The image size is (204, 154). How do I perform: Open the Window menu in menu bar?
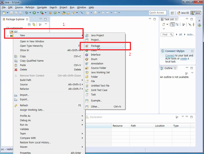82,7
